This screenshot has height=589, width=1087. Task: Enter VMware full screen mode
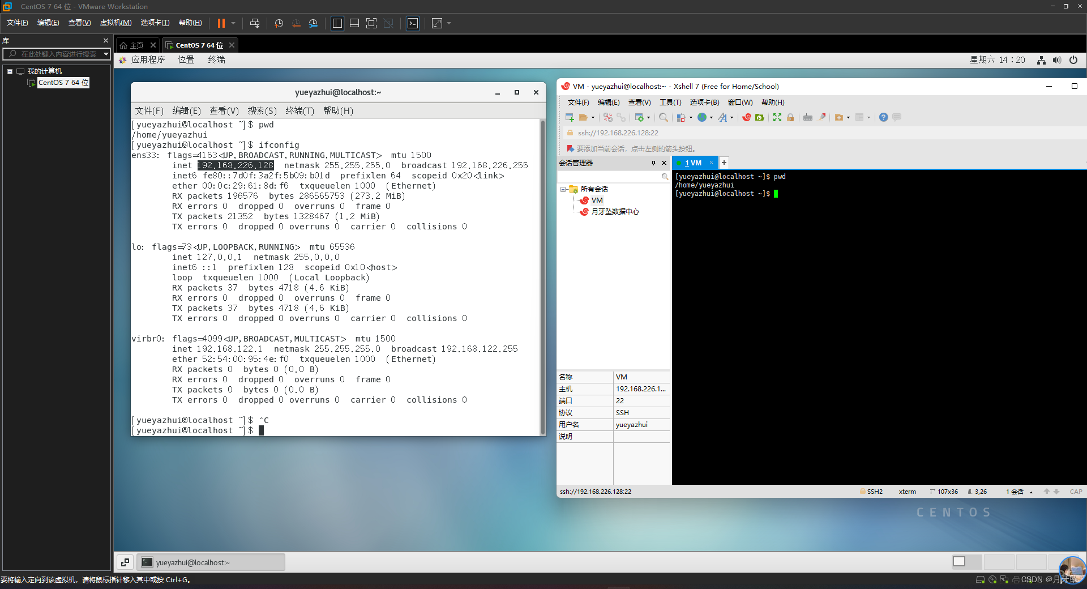[x=371, y=23]
